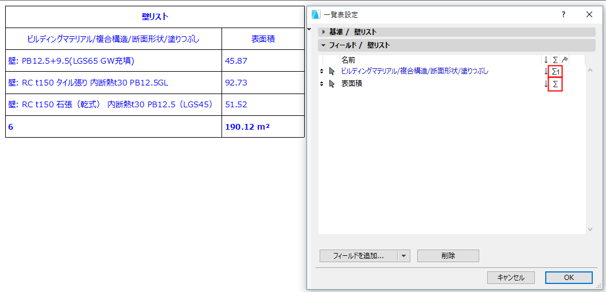Click cell 壁: PB12.5+9.5(LGS65 GW充填)

(x=114, y=61)
